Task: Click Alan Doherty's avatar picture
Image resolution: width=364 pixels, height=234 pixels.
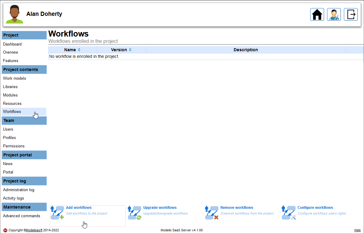Action: 14,14
